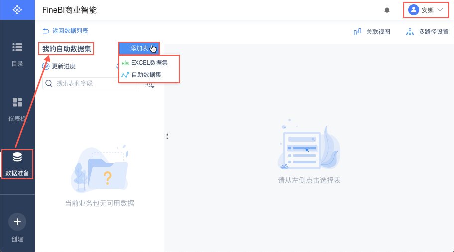This screenshot has width=454, height=252.
Task: Expand the 安娜 account dropdown chevron
Action: [x=440, y=10]
